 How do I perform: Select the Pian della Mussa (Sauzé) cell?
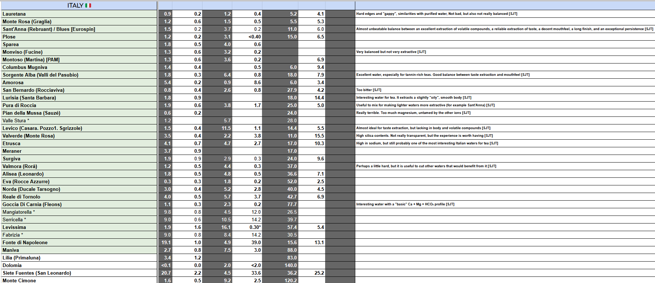[79, 113]
